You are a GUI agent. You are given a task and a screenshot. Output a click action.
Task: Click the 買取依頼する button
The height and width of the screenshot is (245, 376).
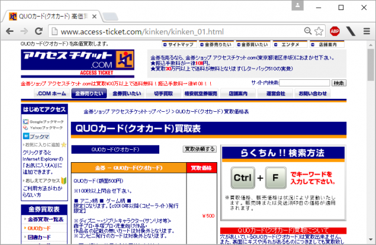[x=200, y=149]
